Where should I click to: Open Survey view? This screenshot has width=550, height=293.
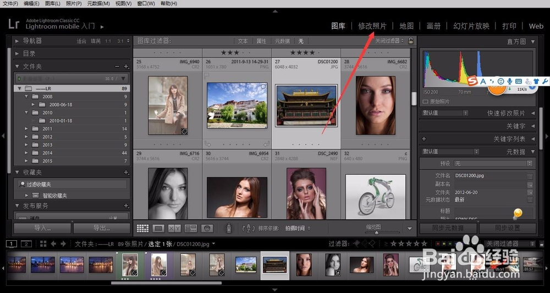pyautogui.click(x=191, y=229)
